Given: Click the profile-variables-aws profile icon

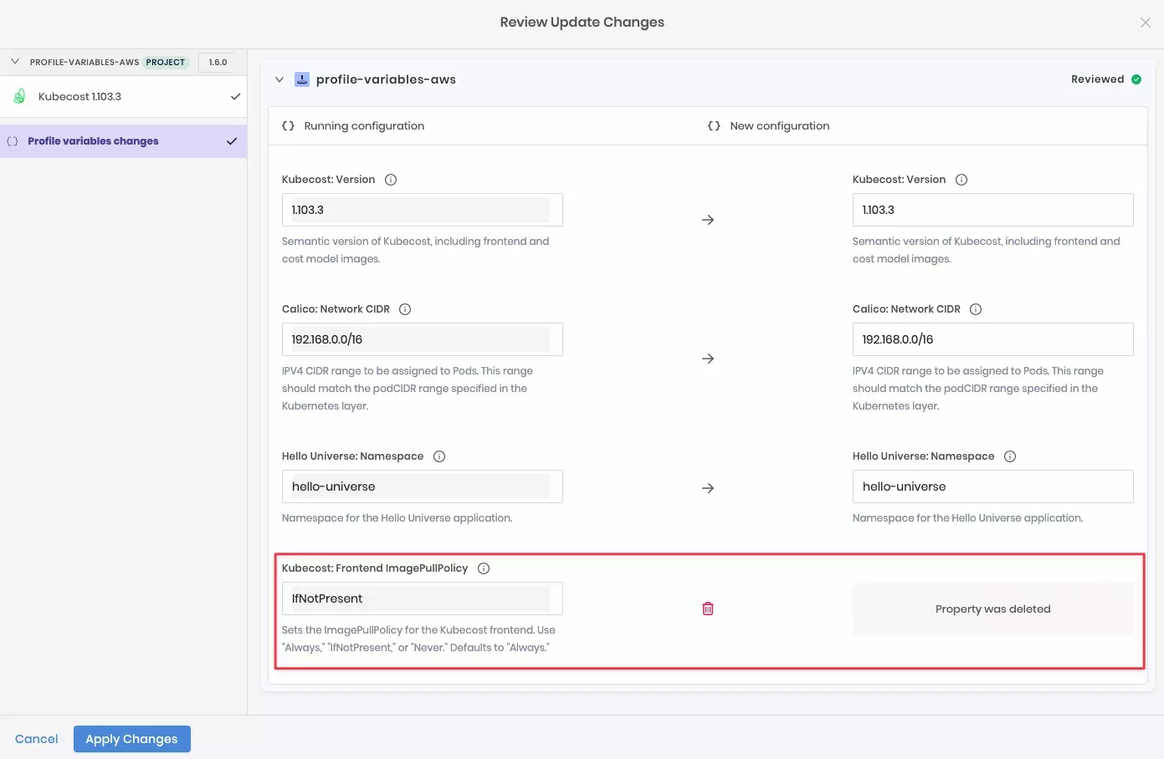Looking at the screenshot, I should (300, 79).
